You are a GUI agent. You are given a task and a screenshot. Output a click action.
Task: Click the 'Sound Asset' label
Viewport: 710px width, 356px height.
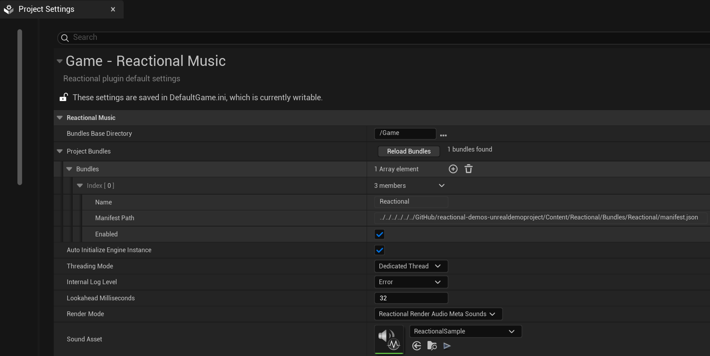[84, 339]
